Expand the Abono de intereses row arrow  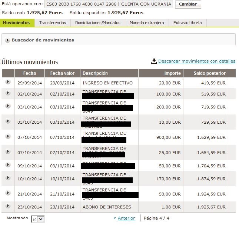click(x=8, y=206)
